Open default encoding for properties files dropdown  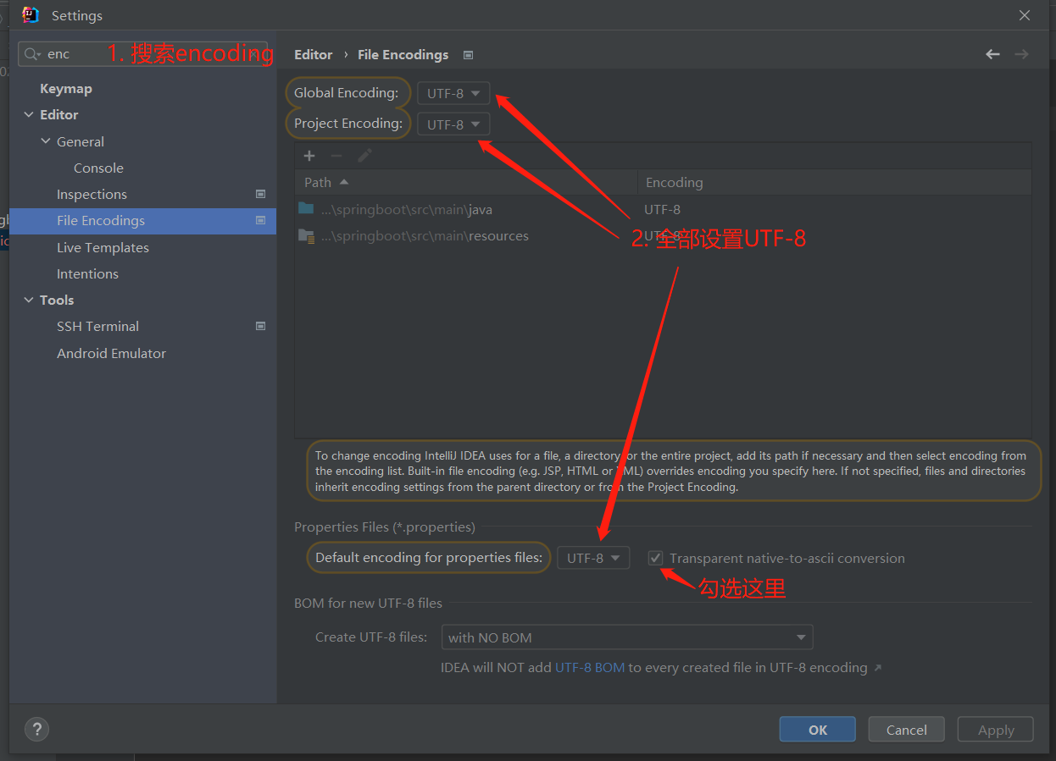click(x=593, y=558)
